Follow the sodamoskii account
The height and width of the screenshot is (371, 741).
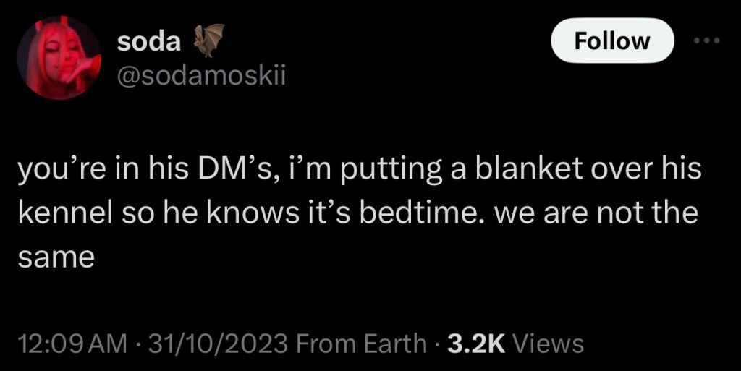coord(612,41)
